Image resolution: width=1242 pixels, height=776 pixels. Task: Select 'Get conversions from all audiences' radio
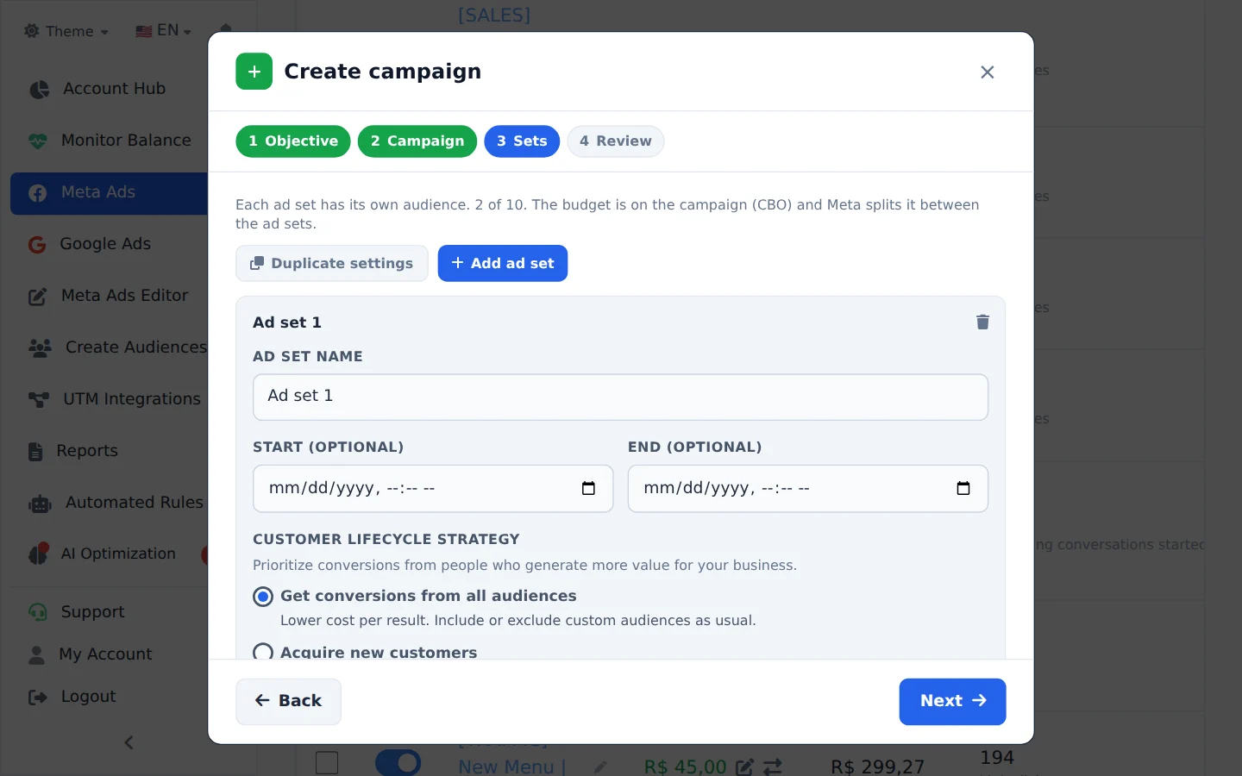(x=263, y=597)
